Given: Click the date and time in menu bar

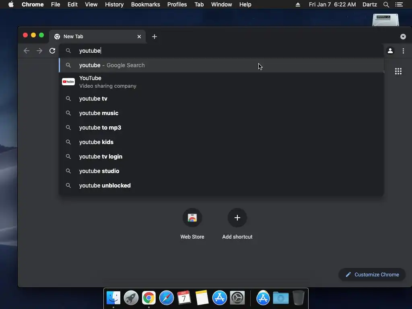Looking at the screenshot, I should click(x=332, y=4).
